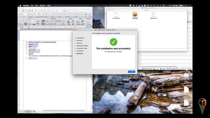Toggle Underline in Word ribbon
210x118 pixels.
[25, 24]
